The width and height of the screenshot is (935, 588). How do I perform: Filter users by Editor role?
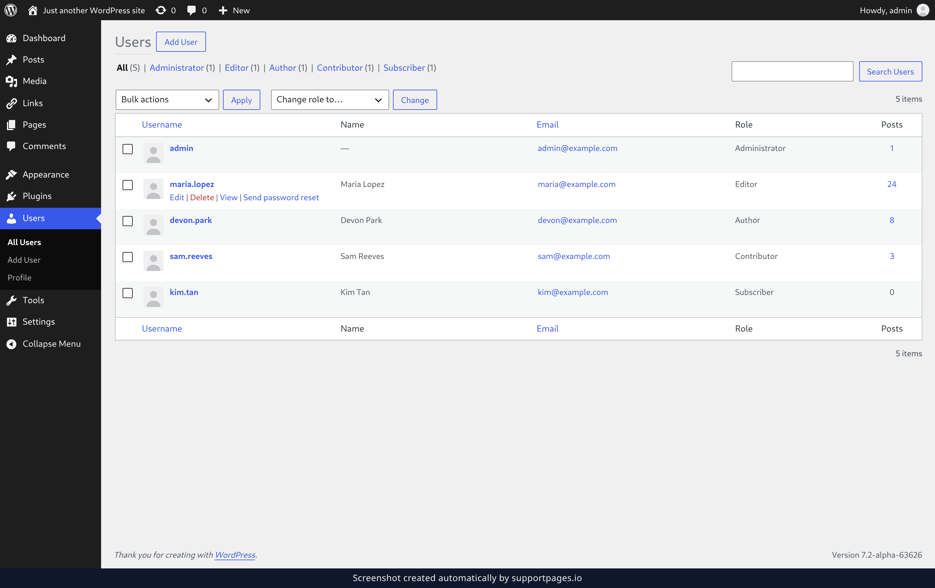237,68
